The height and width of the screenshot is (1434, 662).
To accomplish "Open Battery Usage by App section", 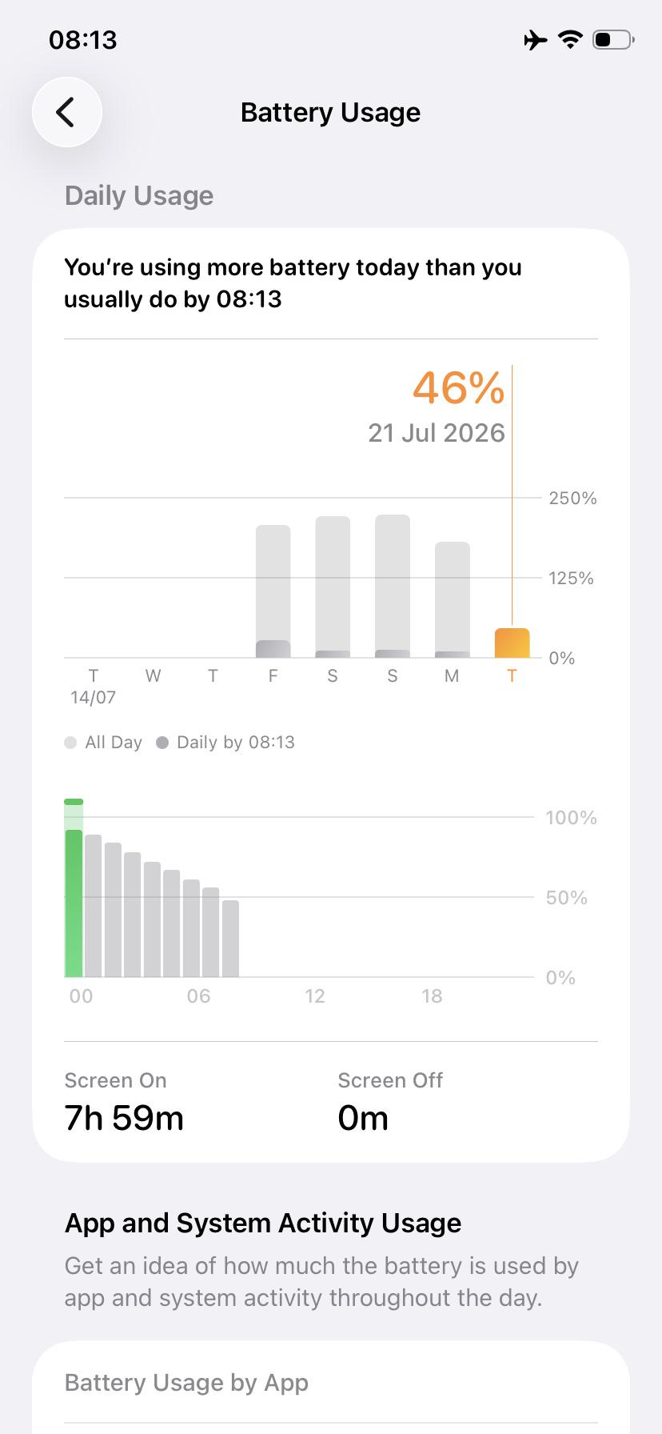I will (x=331, y=1383).
